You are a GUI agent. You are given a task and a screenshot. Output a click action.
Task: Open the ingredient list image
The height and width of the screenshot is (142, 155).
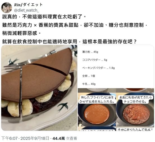(116, 67)
